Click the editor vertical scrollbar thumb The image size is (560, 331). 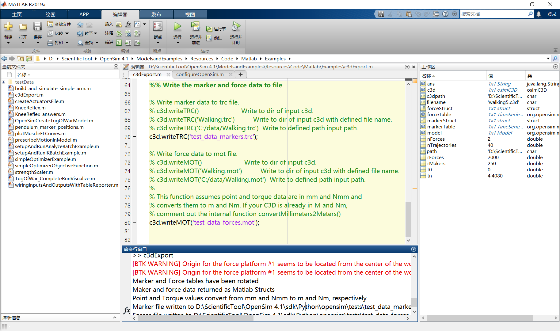[x=408, y=219]
